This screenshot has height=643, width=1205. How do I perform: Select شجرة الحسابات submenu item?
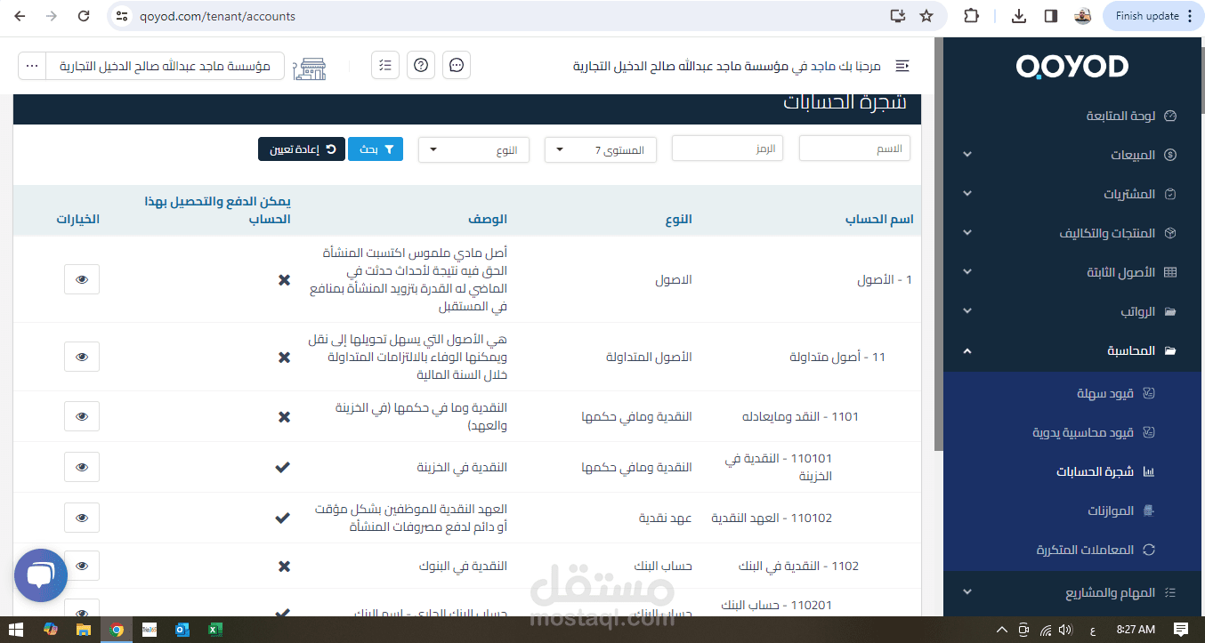click(1096, 471)
